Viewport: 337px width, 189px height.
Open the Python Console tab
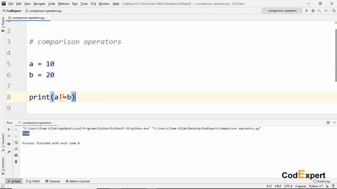pyautogui.click(x=77, y=181)
